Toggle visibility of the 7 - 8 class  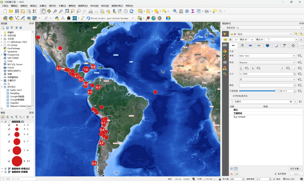[9, 150]
